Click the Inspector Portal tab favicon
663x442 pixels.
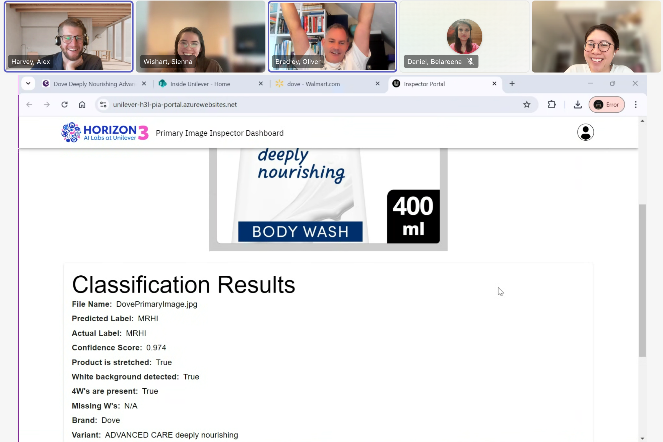(x=396, y=83)
